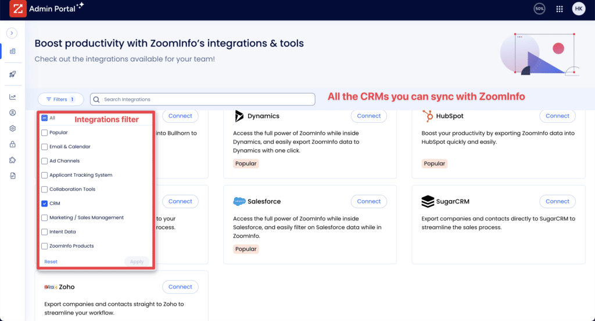Connect the Zoho integration
Image resolution: width=595 pixels, height=321 pixels.
[180, 287]
